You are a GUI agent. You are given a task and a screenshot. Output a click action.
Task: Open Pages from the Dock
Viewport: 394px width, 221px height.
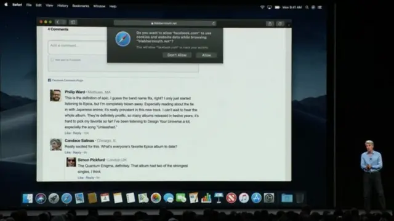point(193,198)
